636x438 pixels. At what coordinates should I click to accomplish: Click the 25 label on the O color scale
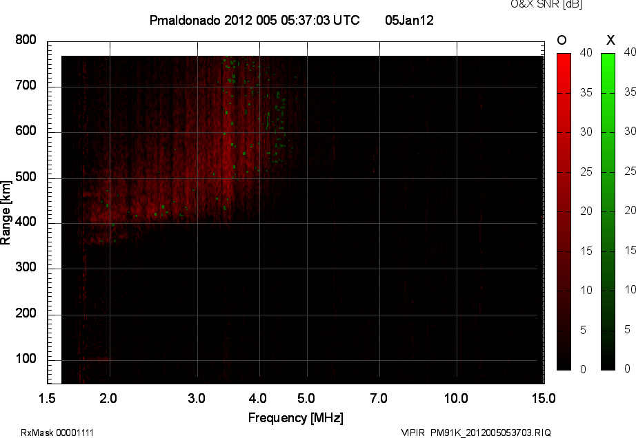coord(586,172)
